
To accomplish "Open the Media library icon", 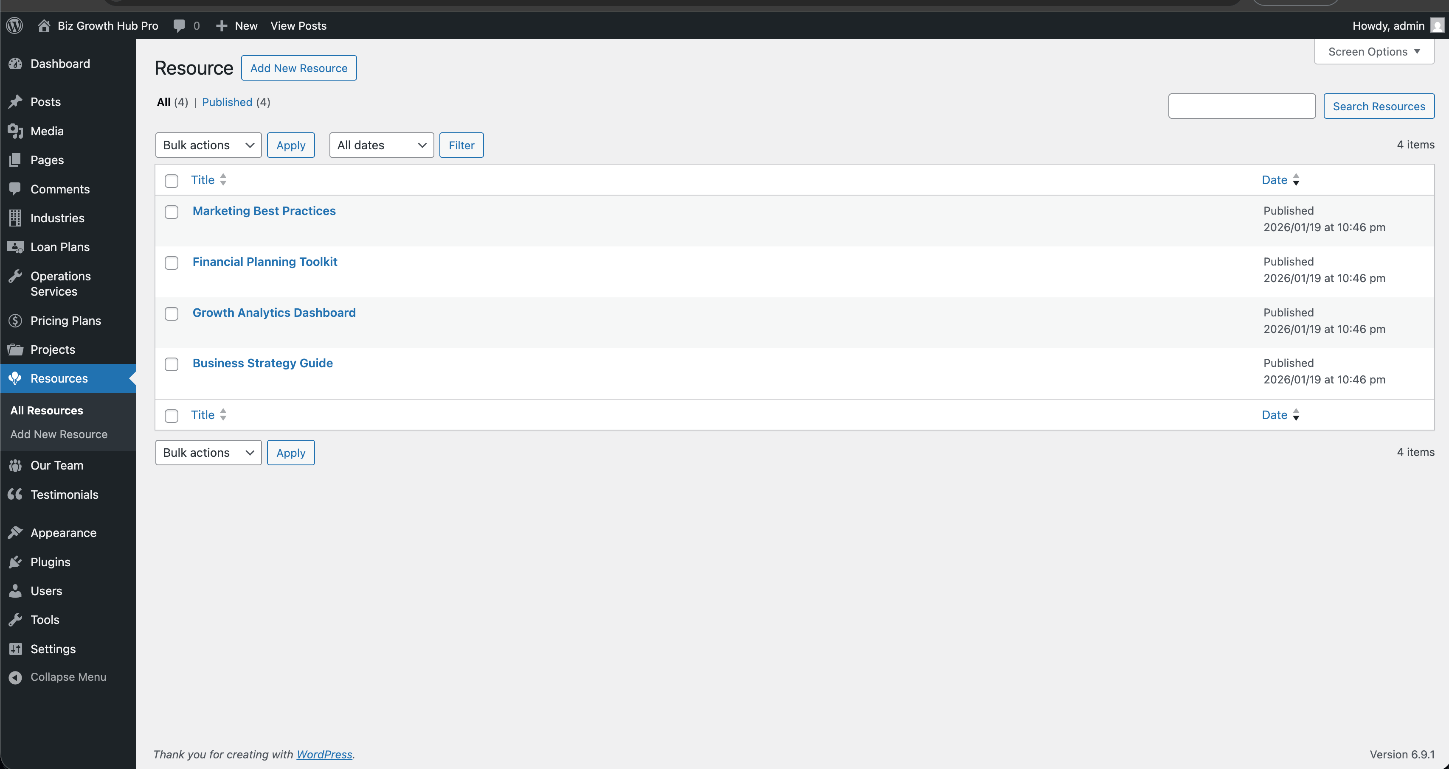I will click(15, 130).
